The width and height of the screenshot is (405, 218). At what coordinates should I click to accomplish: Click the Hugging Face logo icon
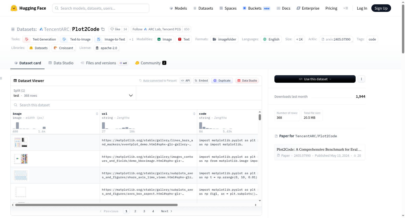click(x=14, y=8)
